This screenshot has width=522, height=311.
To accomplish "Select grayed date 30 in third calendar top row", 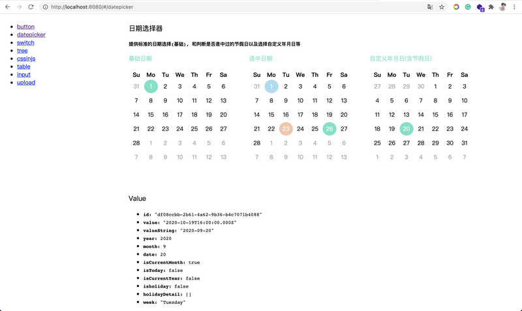I will click(421, 87).
